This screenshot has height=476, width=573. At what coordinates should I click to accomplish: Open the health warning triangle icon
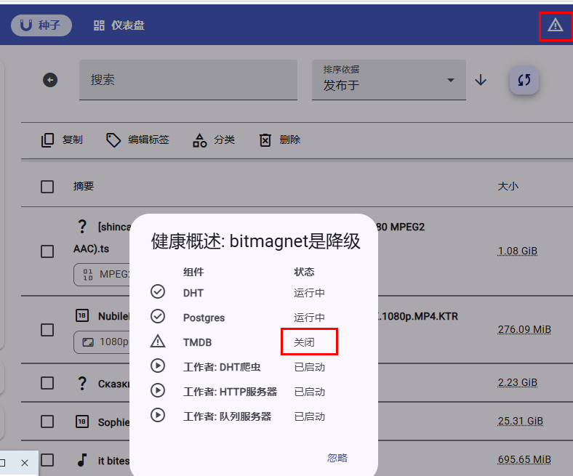coord(555,25)
